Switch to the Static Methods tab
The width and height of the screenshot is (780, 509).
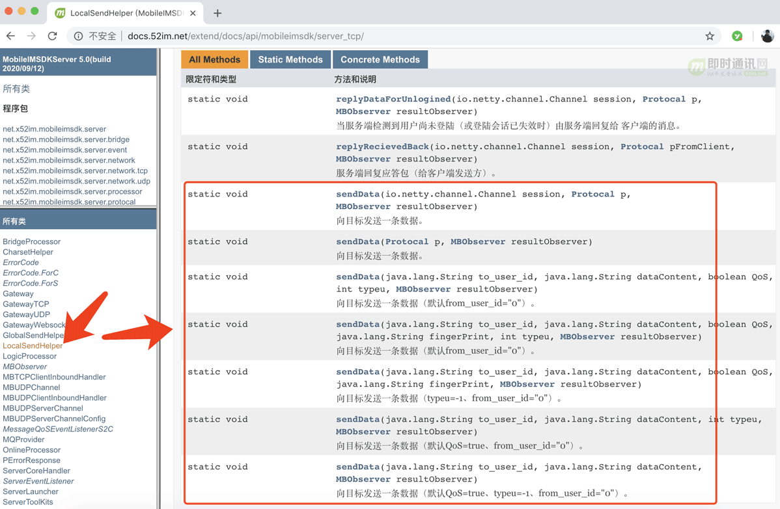click(290, 59)
